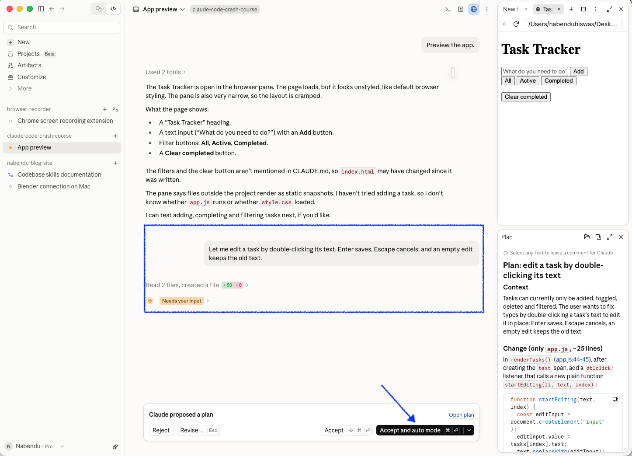Switch to the code mode toggle
The image size is (632, 456).
click(113, 9)
